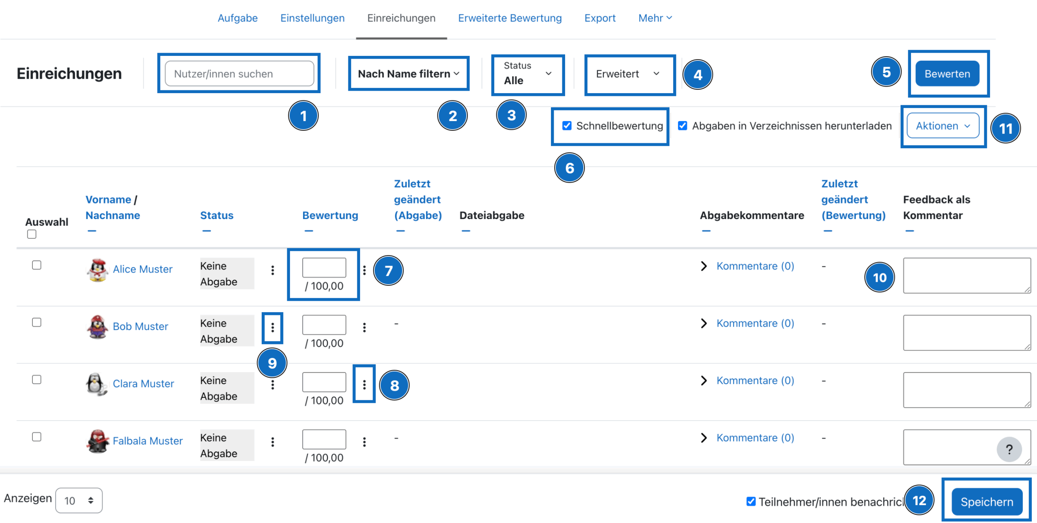Viewport: 1037px width, 523px height.
Task: Open Falbala Muster's grade actions three-dot menu
Action: pyautogui.click(x=364, y=442)
